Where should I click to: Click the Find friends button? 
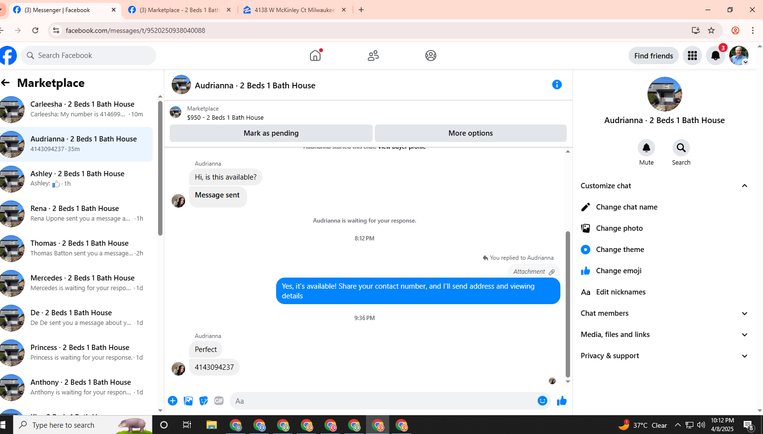coord(654,56)
